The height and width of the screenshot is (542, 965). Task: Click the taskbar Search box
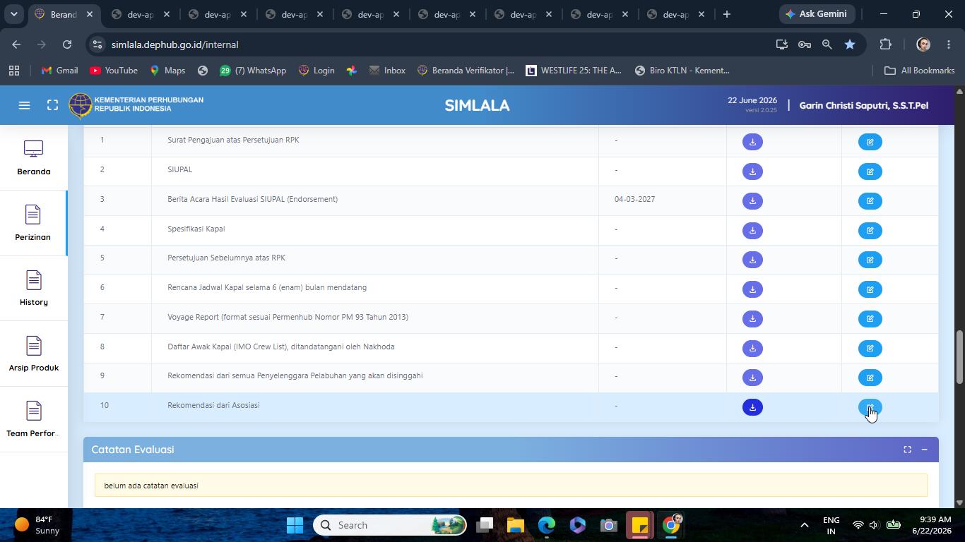[389, 525]
